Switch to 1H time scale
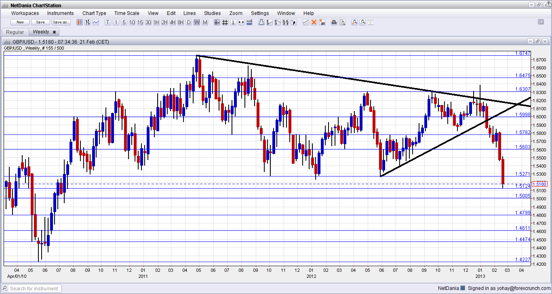The width and height of the screenshot is (552, 294). pyautogui.click(x=156, y=22)
